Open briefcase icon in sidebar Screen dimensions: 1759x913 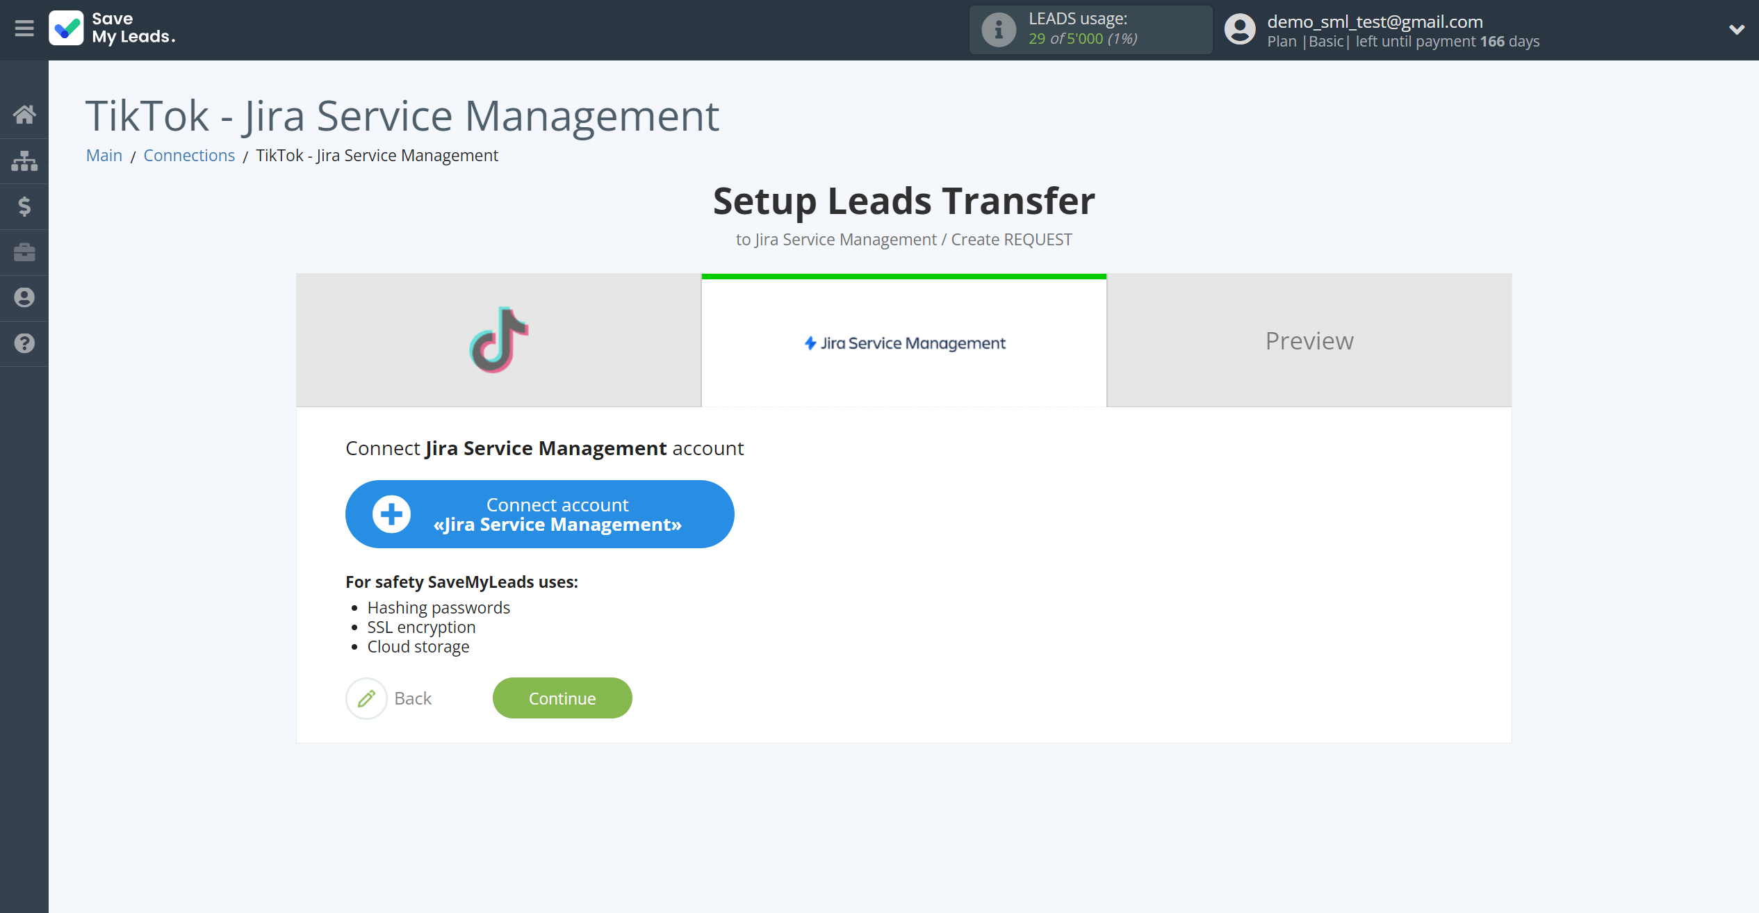tap(24, 252)
